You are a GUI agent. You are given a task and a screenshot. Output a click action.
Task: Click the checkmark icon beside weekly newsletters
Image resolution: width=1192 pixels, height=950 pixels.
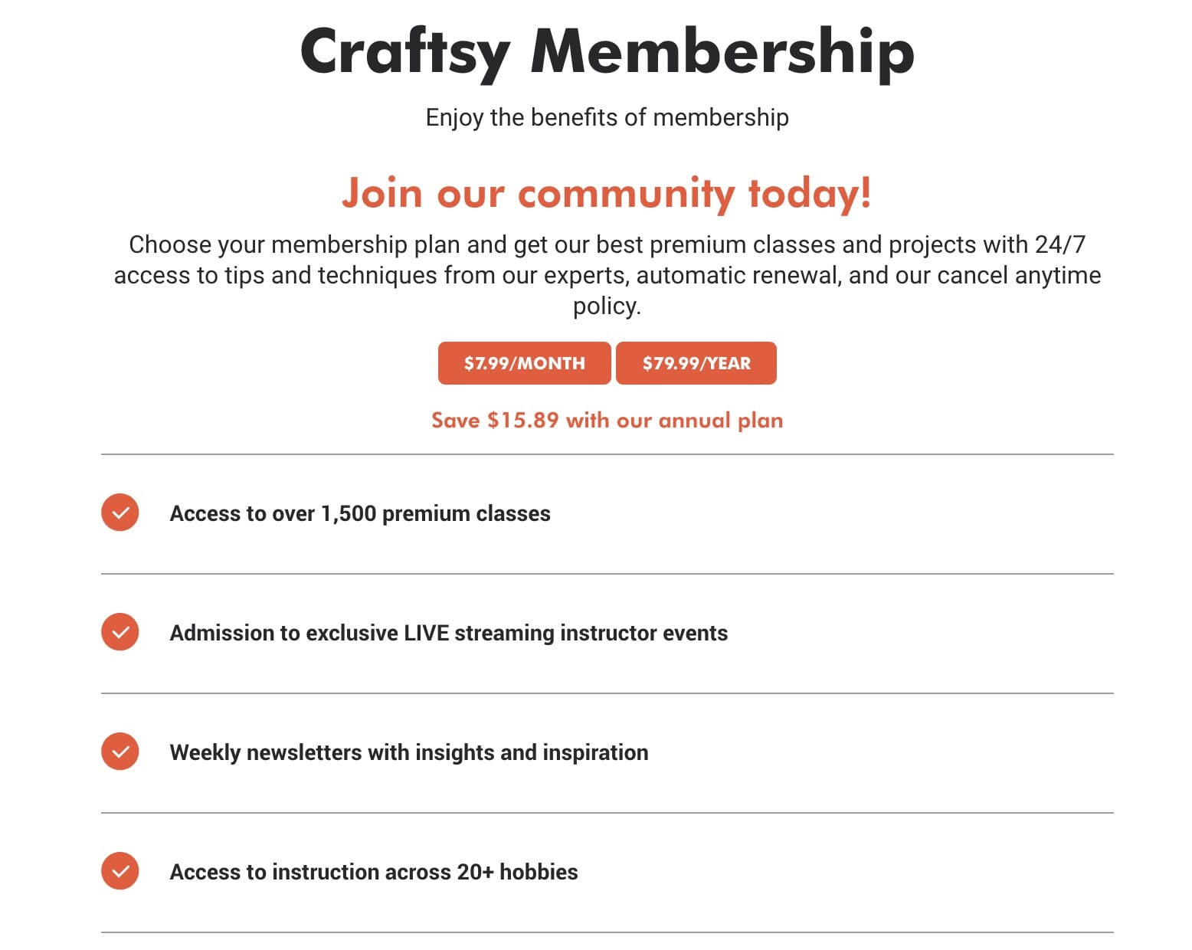coord(120,752)
